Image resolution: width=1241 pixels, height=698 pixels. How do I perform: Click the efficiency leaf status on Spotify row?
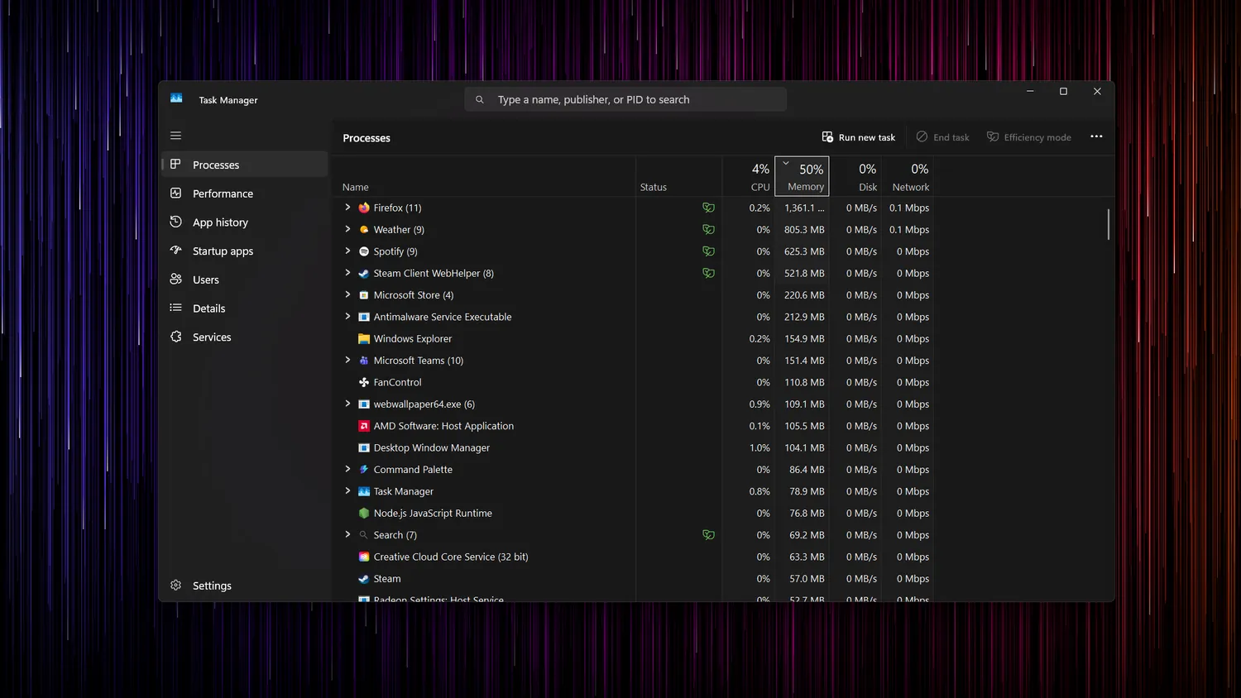(x=708, y=251)
